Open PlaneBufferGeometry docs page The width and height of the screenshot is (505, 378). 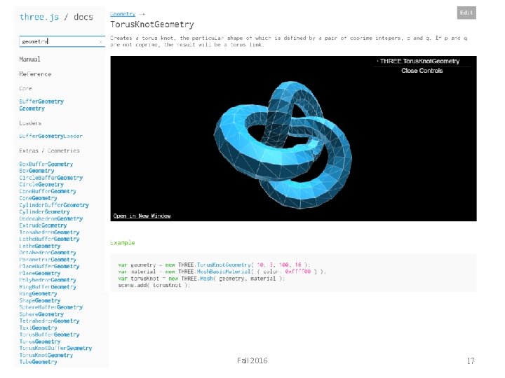49,267
